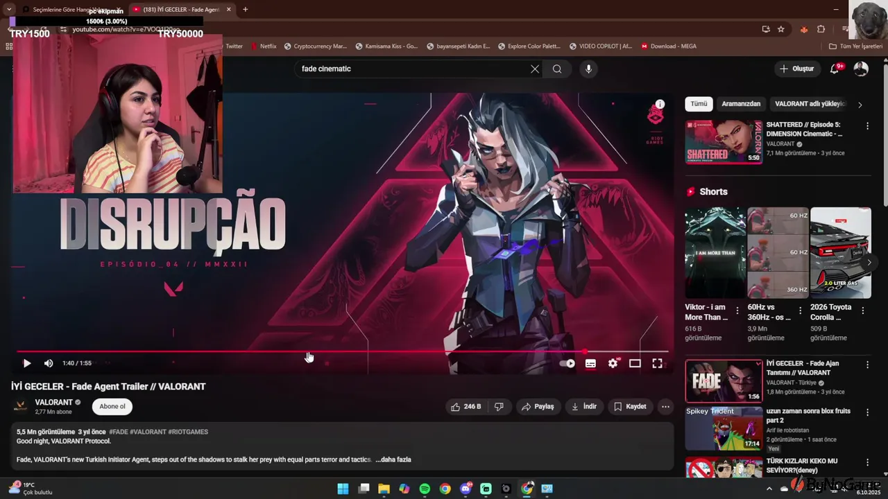This screenshot has height=499, width=888.
Task: Open the weather widget showing 19°C
Action: click(x=31, y=489)
